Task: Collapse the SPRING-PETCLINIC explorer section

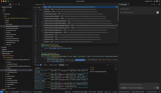Action: [7, 7]
